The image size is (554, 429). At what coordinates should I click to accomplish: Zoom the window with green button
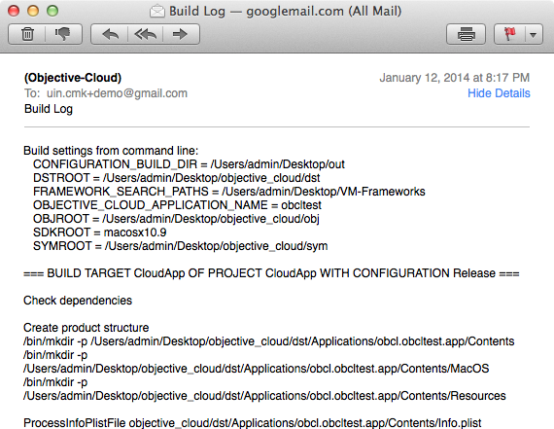tap(52, 11)
